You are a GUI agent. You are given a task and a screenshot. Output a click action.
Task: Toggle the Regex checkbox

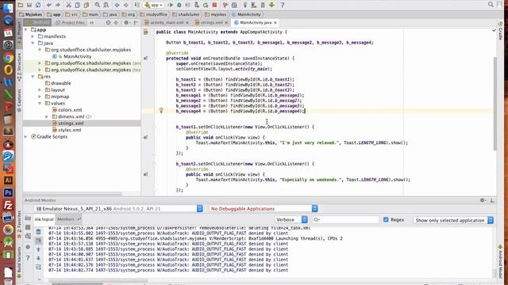click(x=386, y=220)
